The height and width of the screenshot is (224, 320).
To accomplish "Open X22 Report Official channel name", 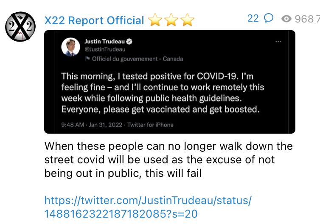I will pos(94,20).
